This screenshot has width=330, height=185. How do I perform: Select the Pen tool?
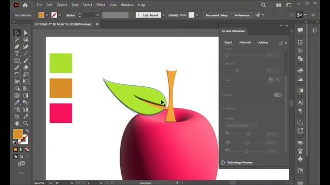point(17,47)
